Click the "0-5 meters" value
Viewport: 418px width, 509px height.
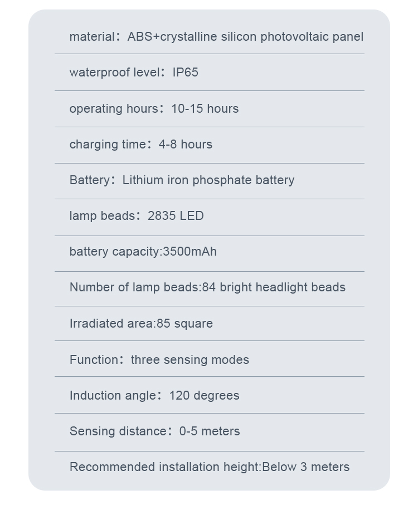[x=210, y=431]
